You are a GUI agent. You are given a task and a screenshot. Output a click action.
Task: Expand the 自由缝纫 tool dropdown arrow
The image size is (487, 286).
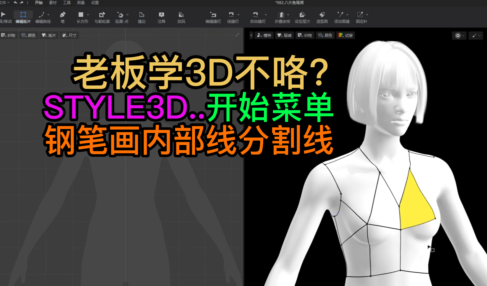[266, 15]
